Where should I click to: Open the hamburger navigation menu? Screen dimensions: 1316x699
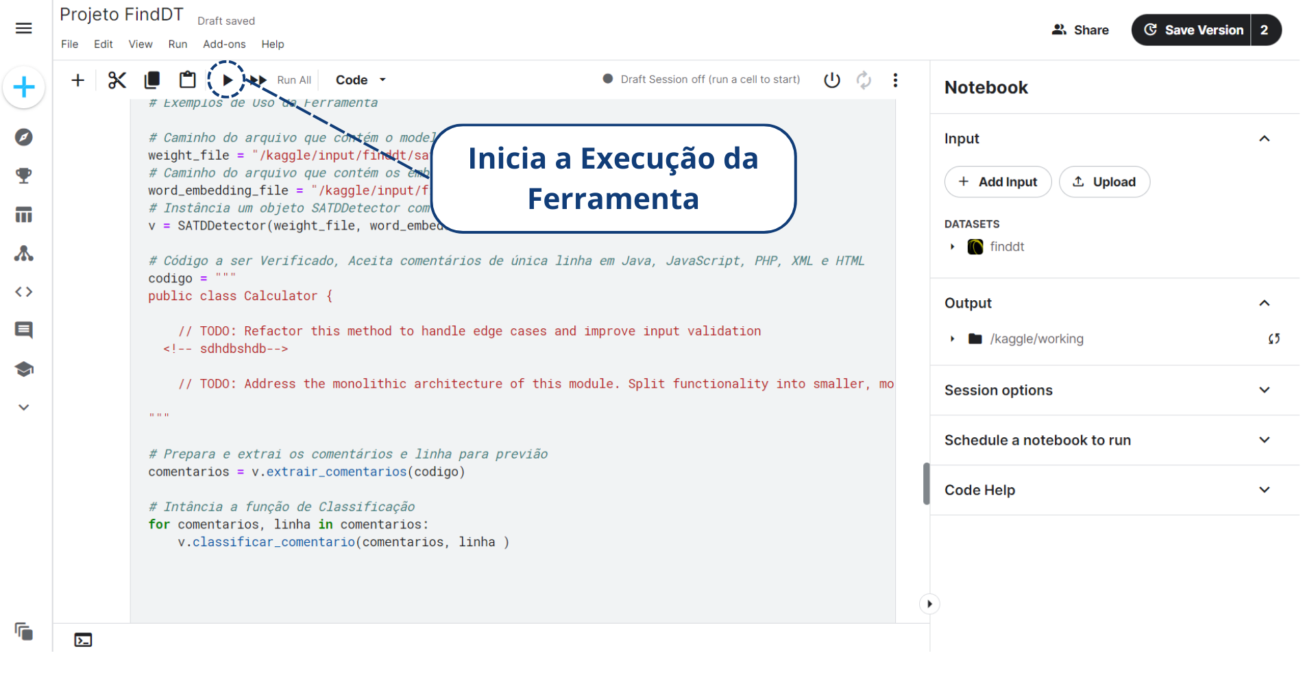[x=24, y=28]
